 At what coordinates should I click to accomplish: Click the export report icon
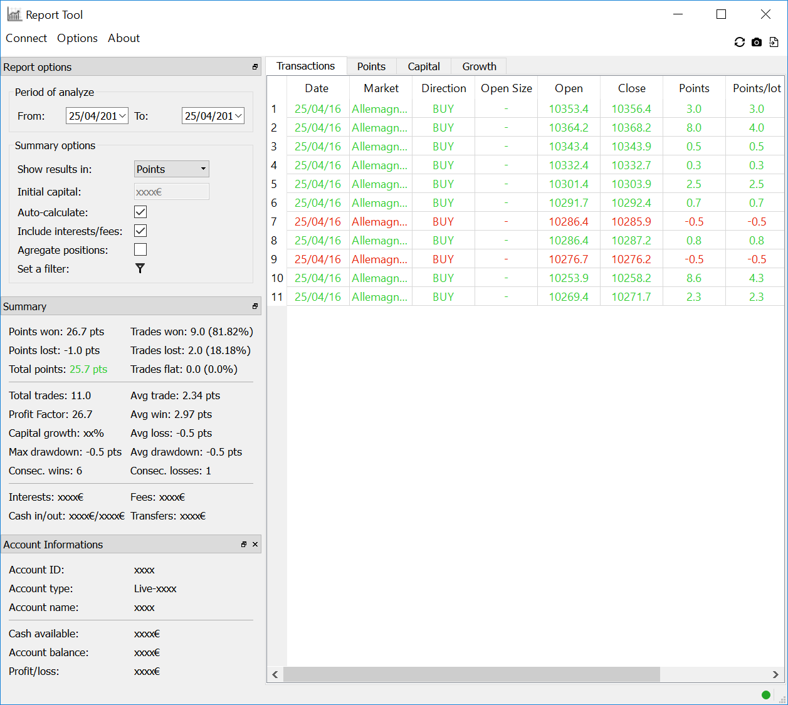(774, 42)
